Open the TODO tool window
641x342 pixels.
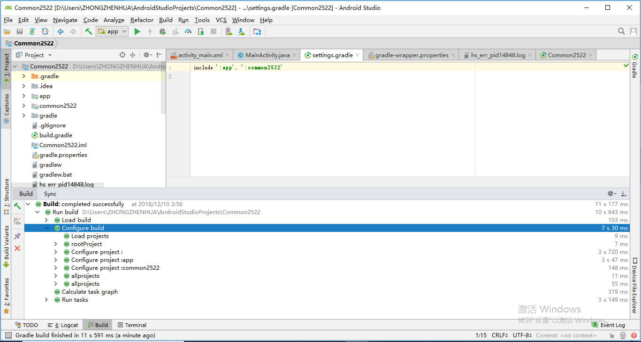[x=26, y=325]
